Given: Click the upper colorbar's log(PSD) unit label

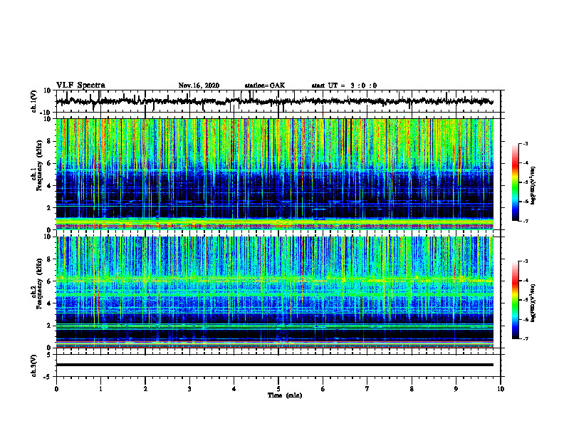Looking at the screenshot, I should 533,186.
